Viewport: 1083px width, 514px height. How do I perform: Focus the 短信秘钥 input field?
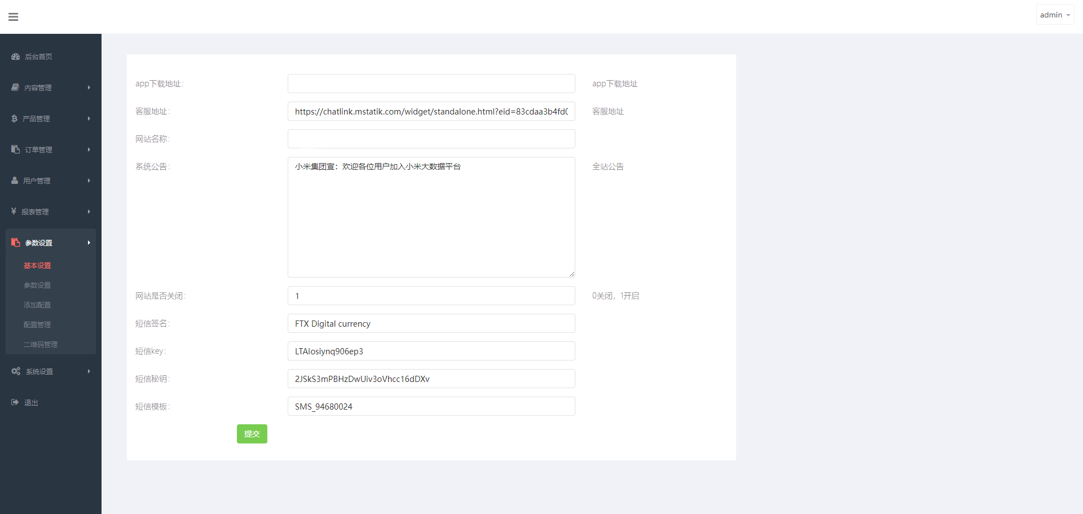432,379
